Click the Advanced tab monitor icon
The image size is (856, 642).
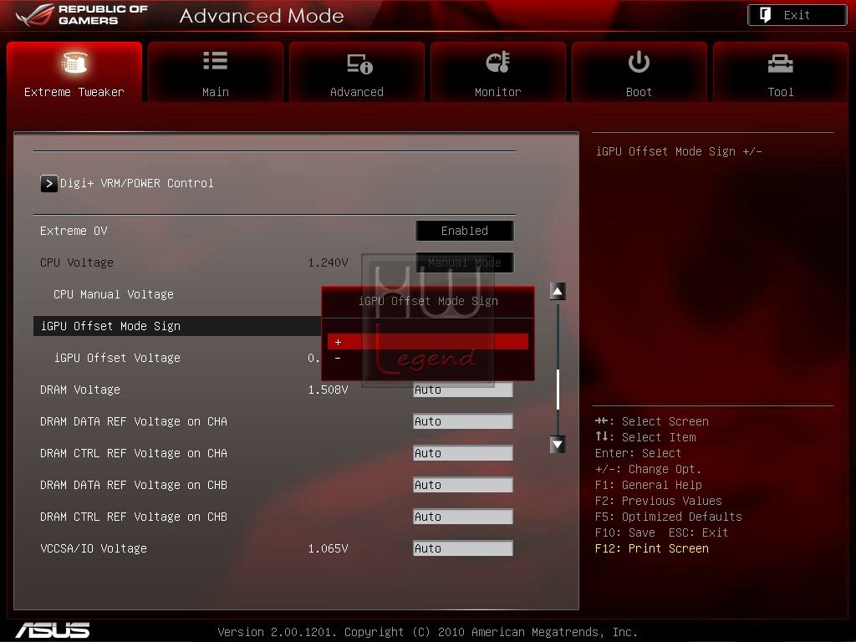359,64
